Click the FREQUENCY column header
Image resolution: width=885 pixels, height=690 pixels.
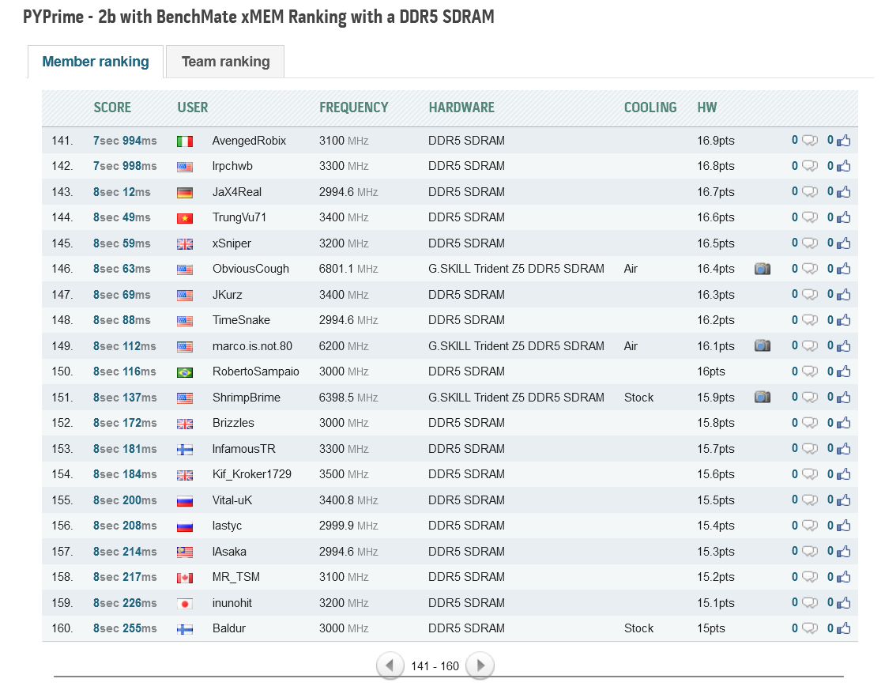[x=353, y=107]
